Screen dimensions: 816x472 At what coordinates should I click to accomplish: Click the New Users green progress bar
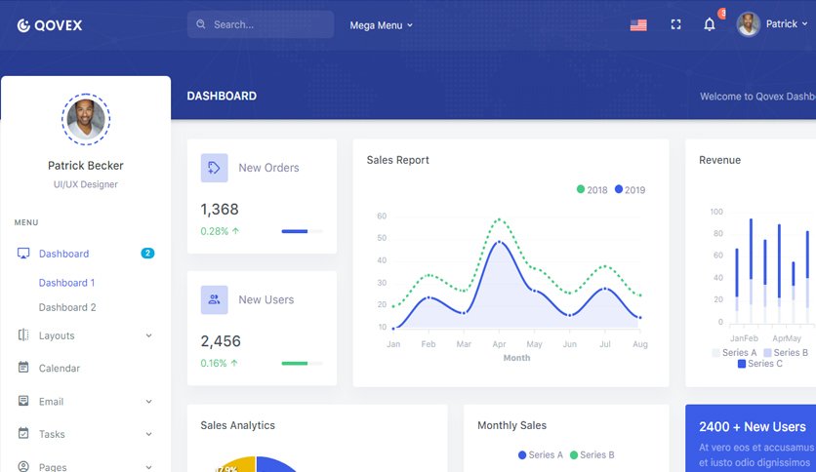click(x=302, y=363)
